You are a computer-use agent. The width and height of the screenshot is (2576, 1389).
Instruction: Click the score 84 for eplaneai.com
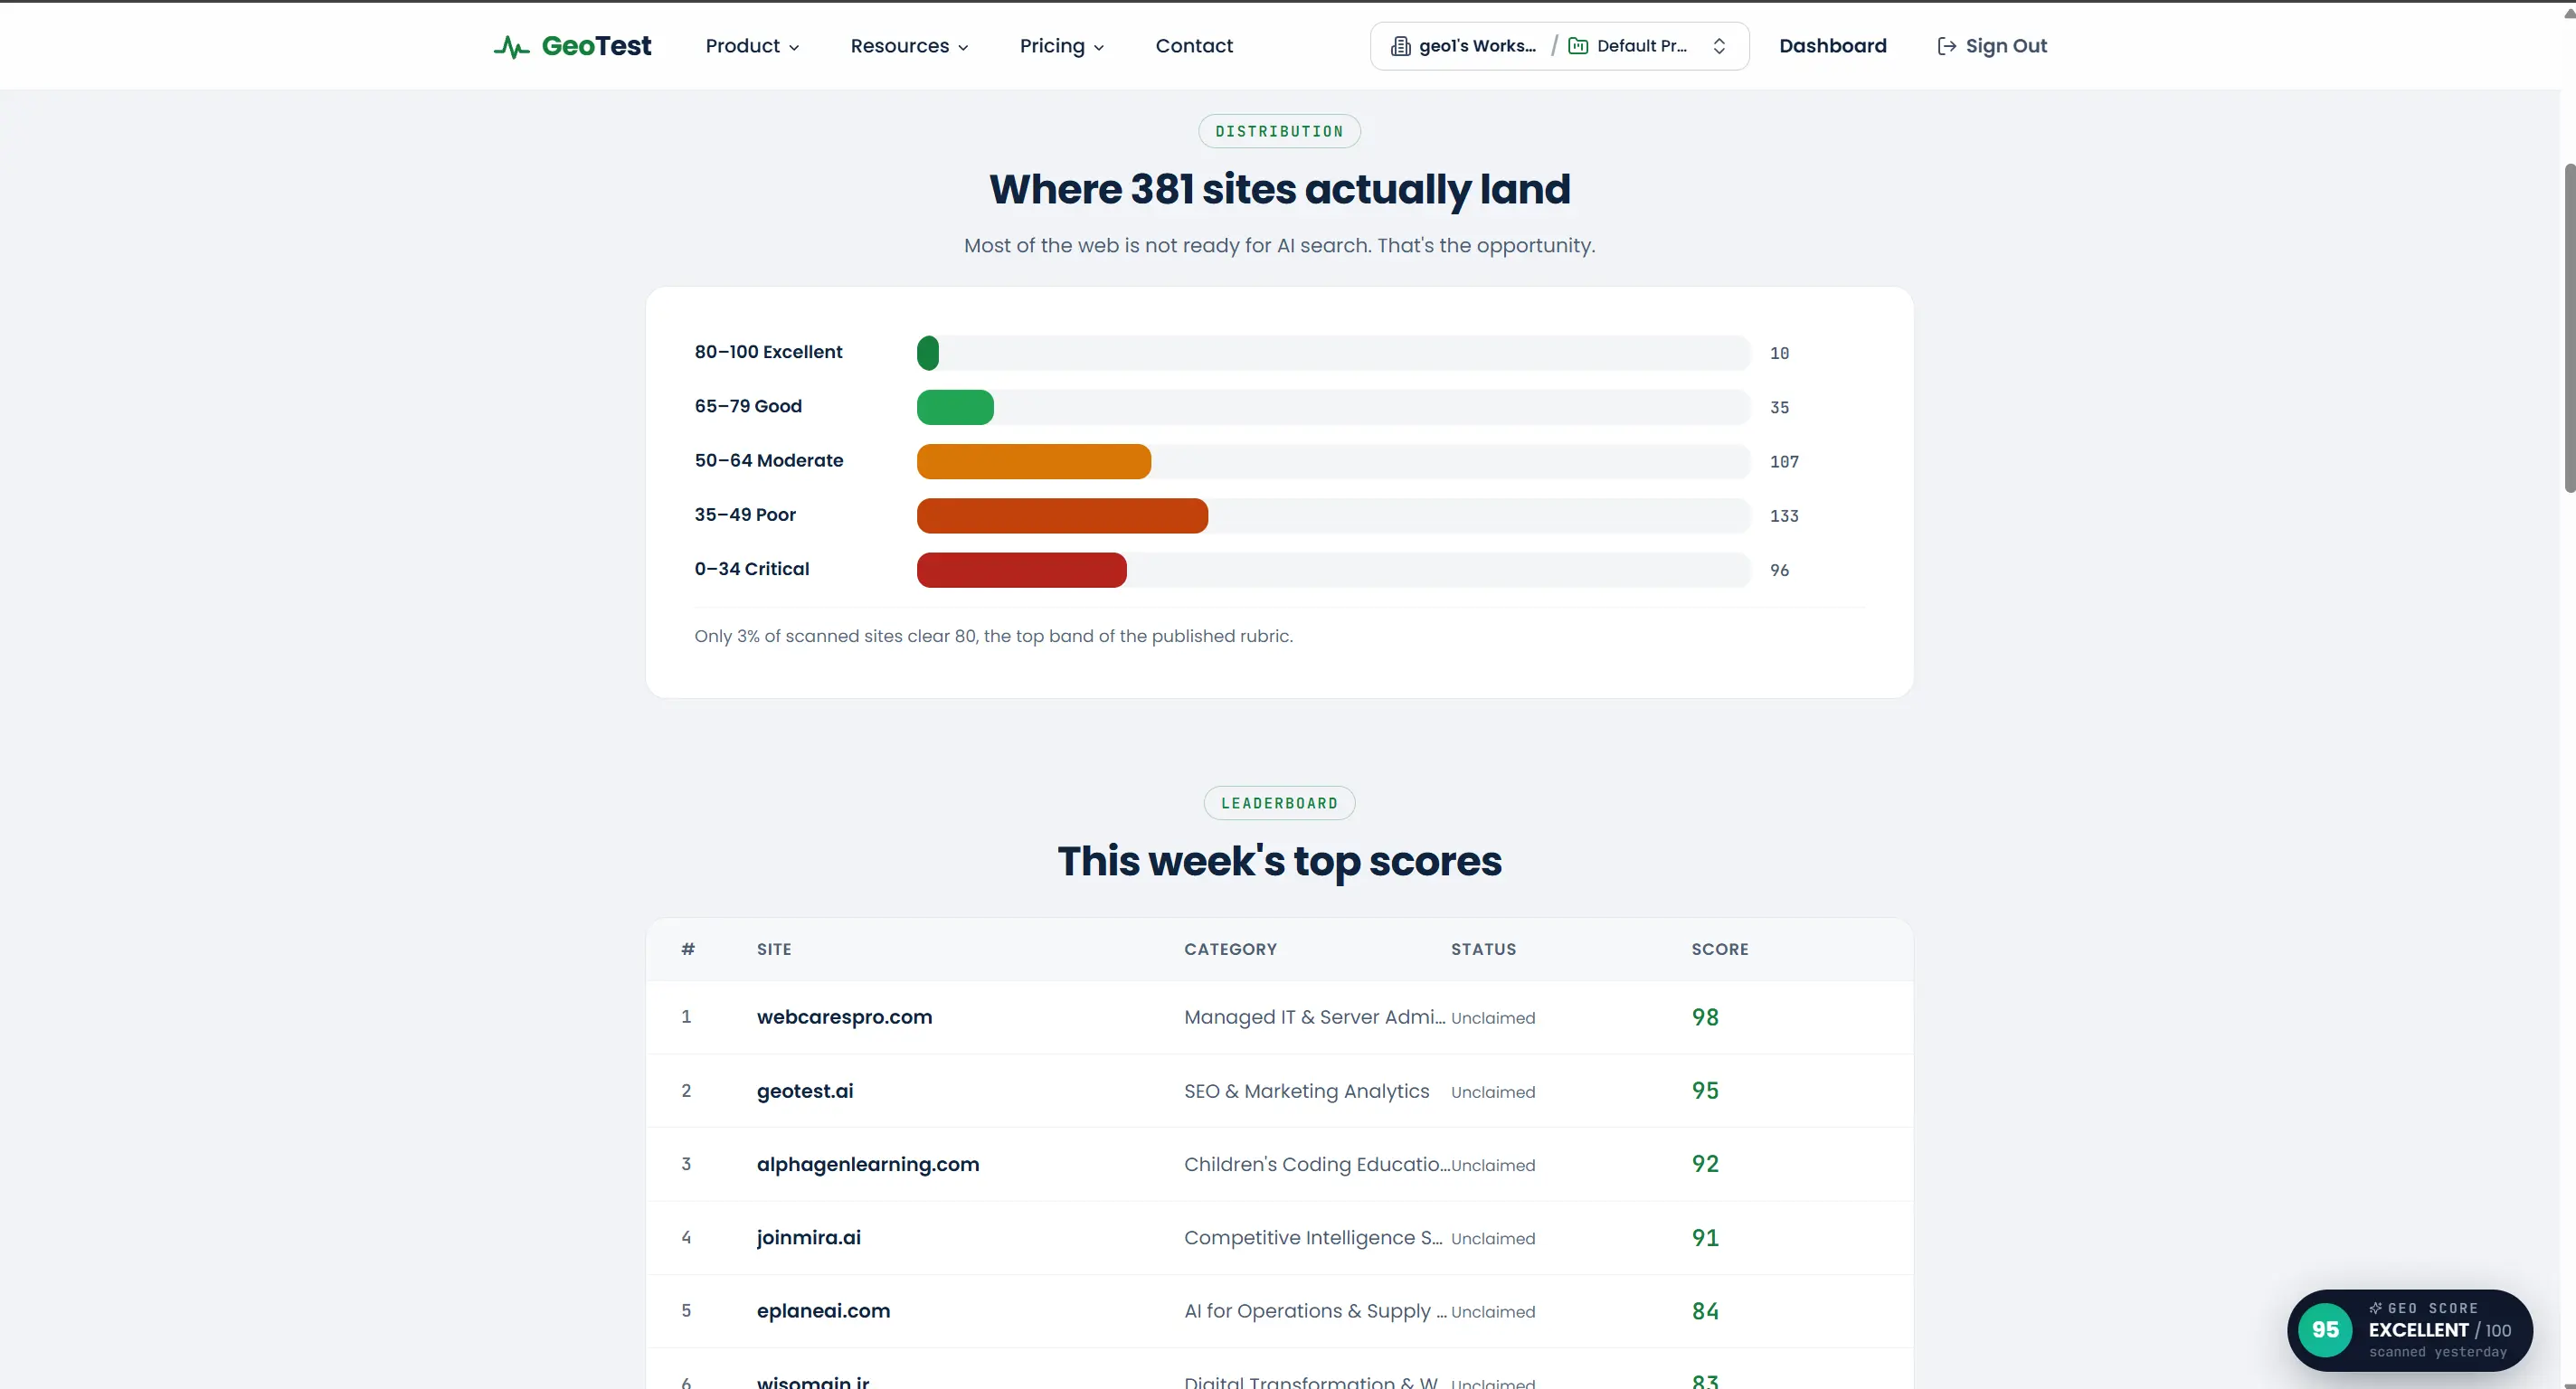click(1705, 1311)
